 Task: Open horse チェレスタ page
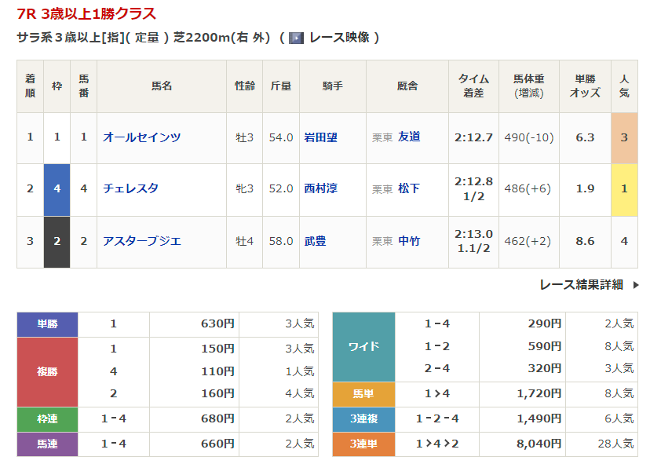[130, 188]
